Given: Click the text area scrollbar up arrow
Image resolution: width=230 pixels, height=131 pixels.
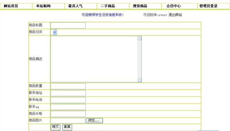Looking at the screenshot, I should [x=139, y=38].
